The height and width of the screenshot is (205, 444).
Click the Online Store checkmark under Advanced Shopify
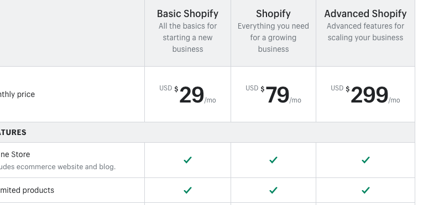[365, 160]
